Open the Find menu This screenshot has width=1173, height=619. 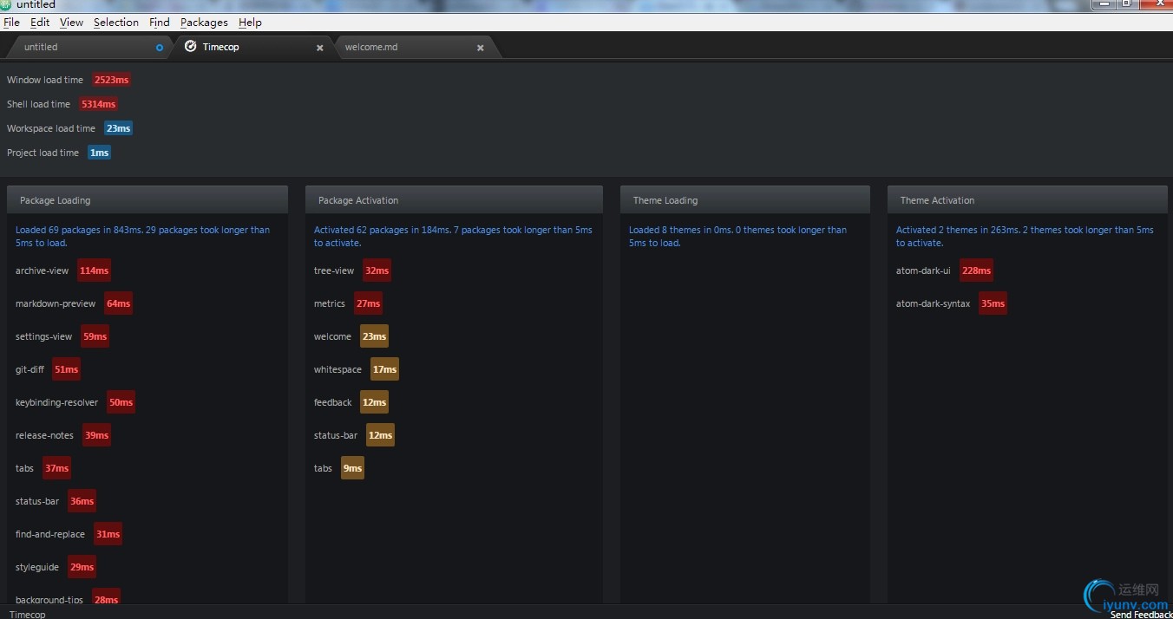click(x=160, y=23)
